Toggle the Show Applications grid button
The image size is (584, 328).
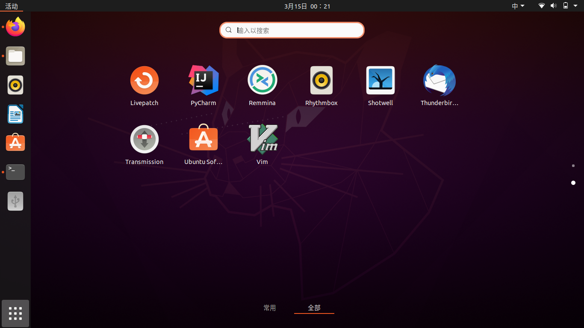click(15, 313)
